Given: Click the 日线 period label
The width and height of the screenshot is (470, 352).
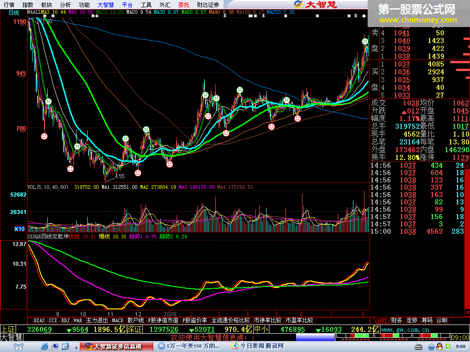Looking at the screenshot, I should pyautogui.click(x=14, y=12).
